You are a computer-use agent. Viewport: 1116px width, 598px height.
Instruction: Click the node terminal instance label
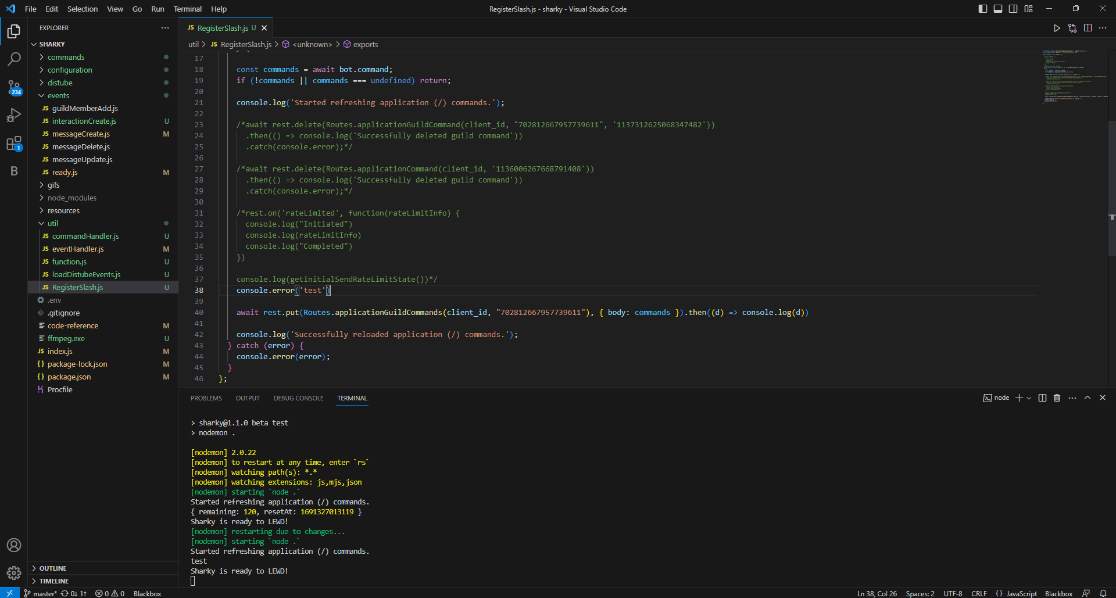coord(996,398)
